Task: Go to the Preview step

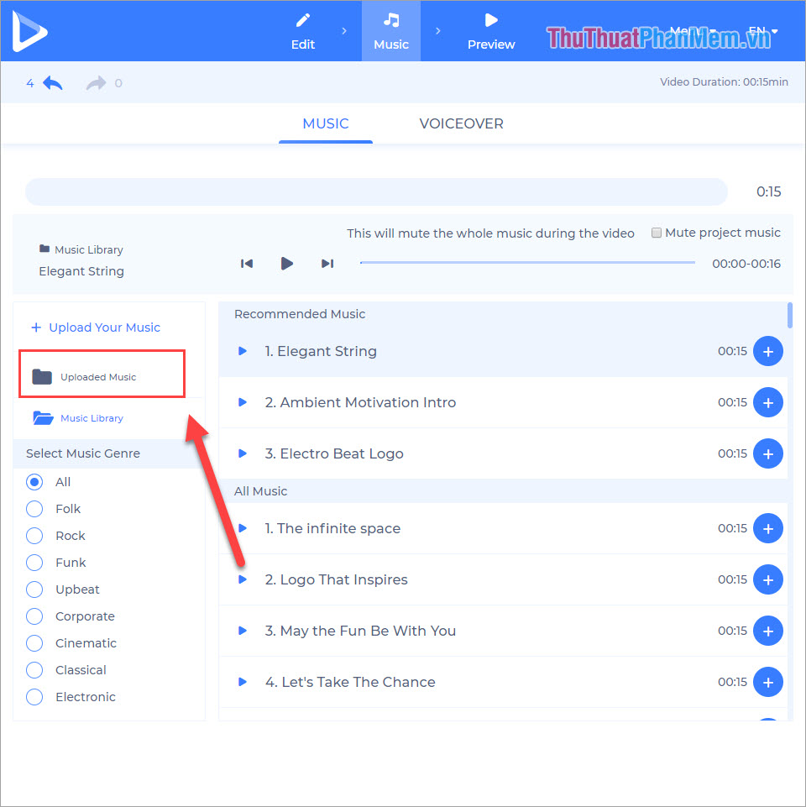Action: point(491,31)
